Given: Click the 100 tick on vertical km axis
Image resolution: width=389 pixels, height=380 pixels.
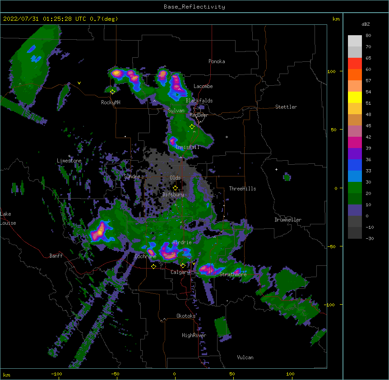Looking at the screenshot, I should pyautogui.click(x=331, y=71).
